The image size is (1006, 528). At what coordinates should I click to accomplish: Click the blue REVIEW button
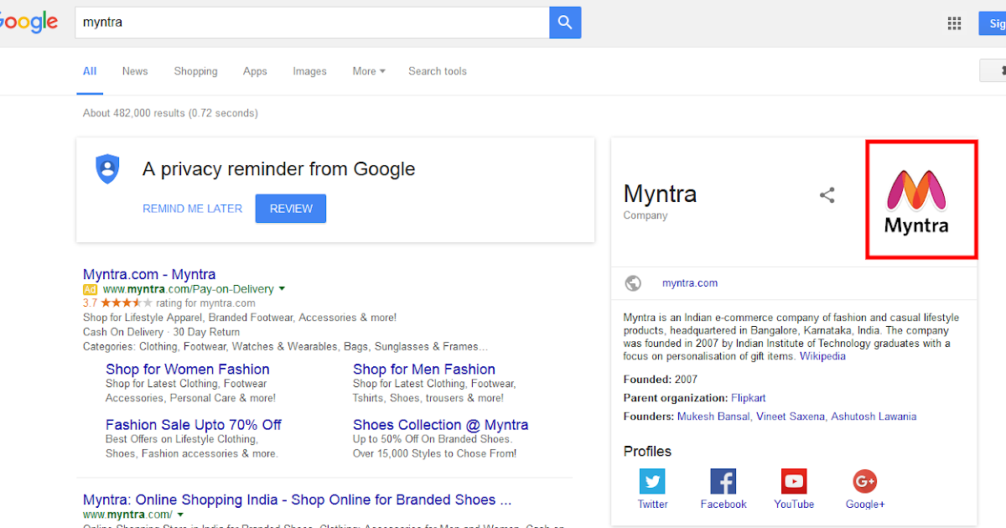coord(291,209)
